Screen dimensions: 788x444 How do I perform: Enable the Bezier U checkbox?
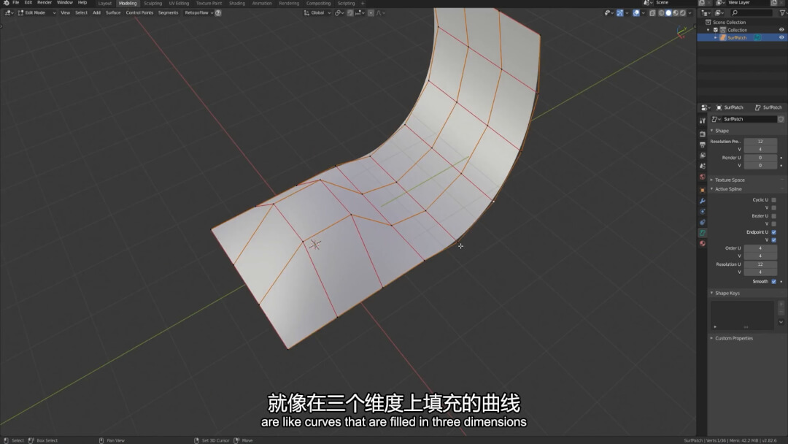point(774,216)
